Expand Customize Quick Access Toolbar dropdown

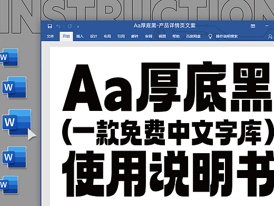click(78, 27)
